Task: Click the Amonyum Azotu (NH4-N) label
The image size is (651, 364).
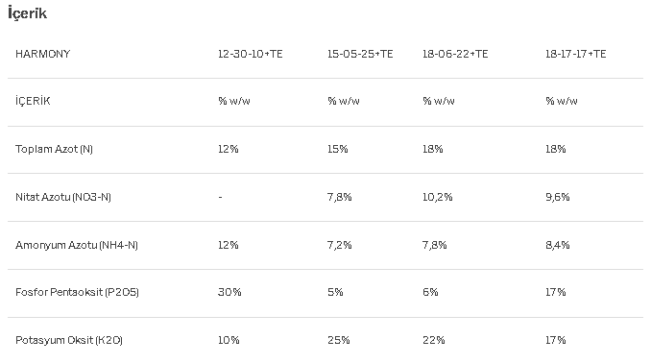Action: click(x=77, y=245)
